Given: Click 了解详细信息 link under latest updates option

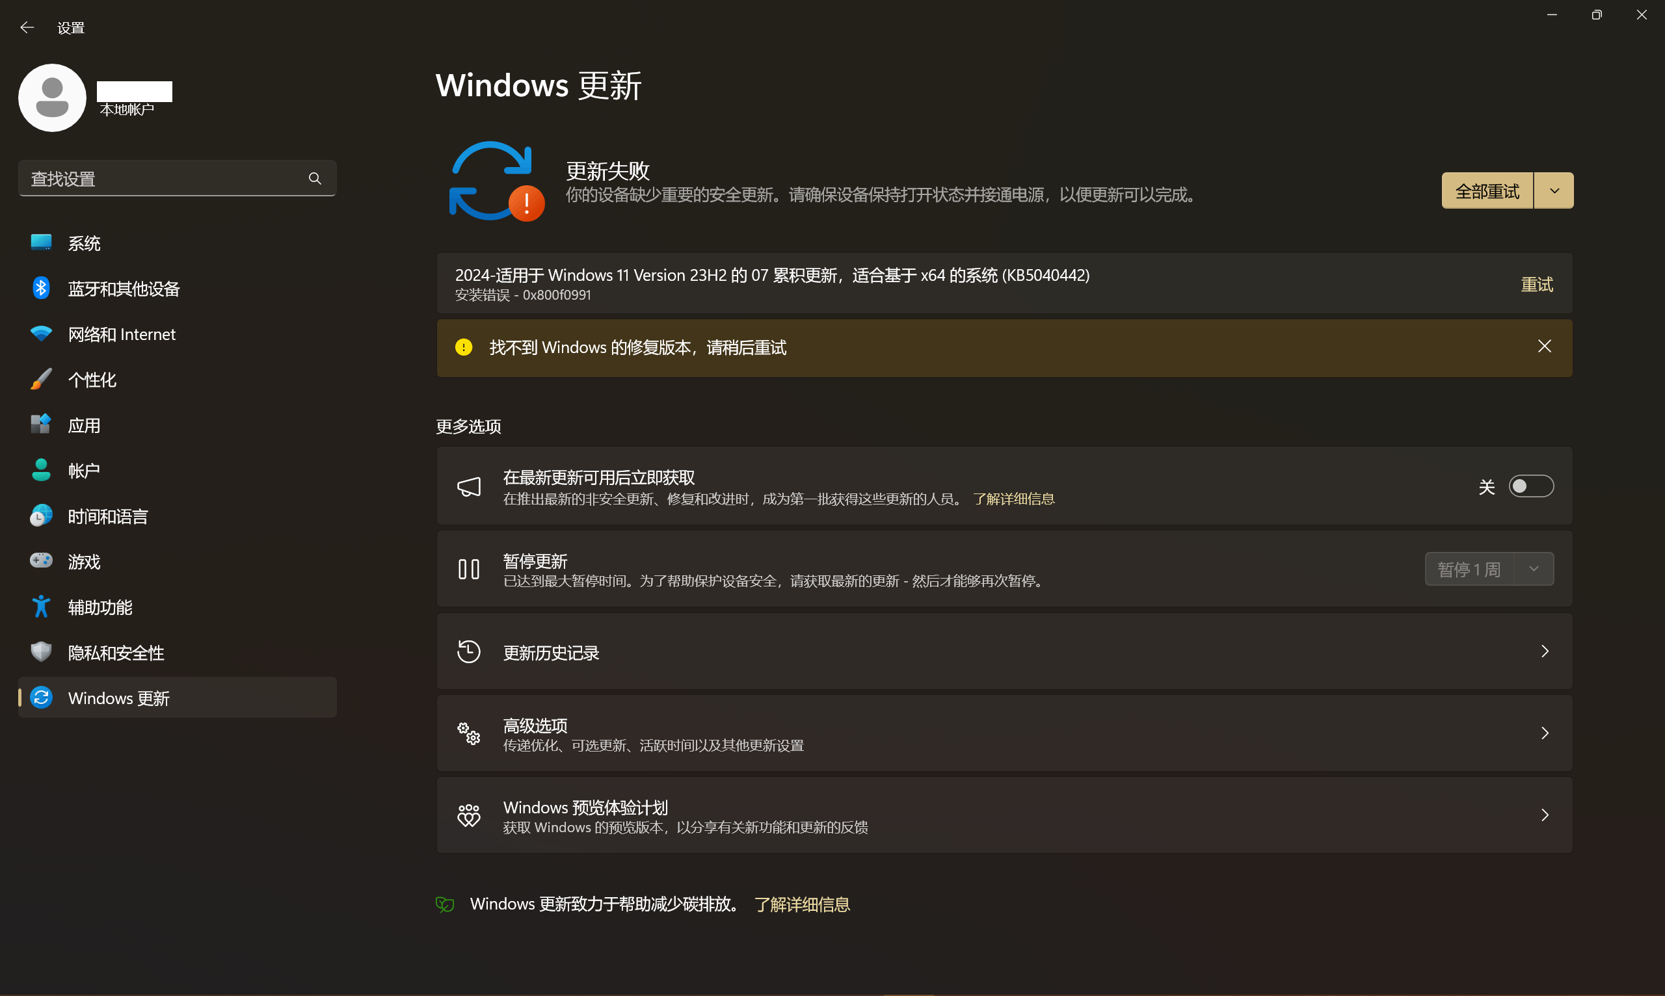Looking at the screenshot, I should coord(1013,499).
